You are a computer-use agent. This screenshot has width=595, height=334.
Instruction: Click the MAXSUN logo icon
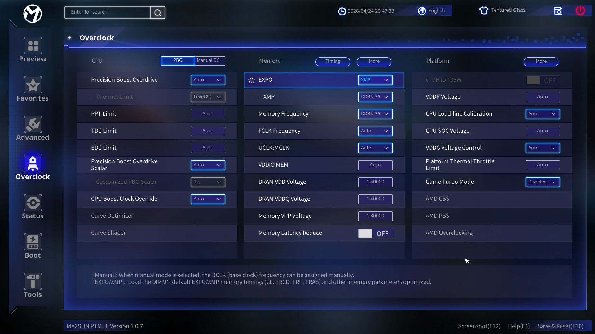[33, 14]
